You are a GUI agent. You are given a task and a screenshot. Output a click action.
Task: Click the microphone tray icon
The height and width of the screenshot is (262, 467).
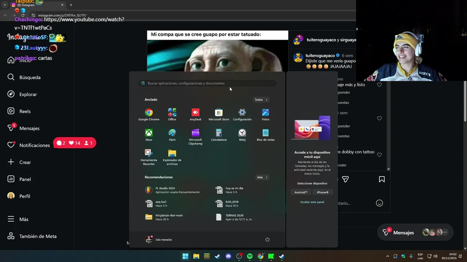[x=411, y=256]
